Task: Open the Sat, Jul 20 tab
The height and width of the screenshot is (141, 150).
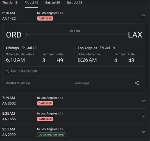Action: [x=53, y=3]
